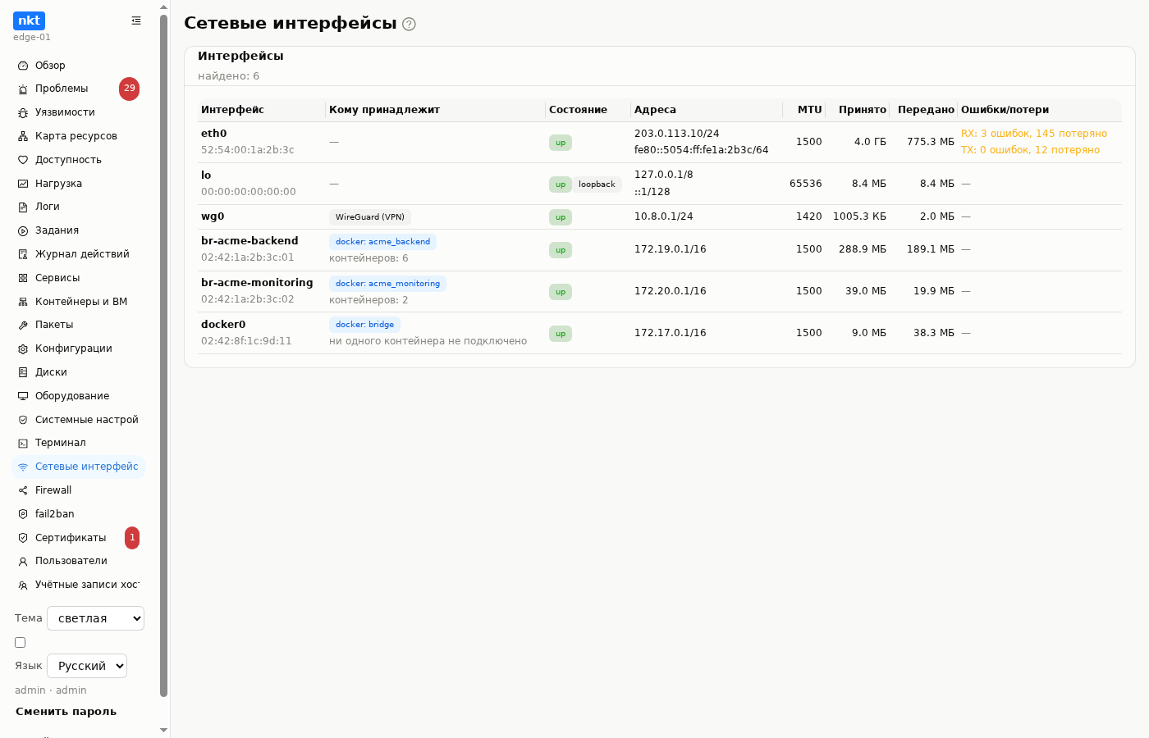Click the nkt logo badge
1149x738 pixels.
[29, 20]
